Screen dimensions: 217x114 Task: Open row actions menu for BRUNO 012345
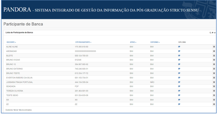(214, 60)
